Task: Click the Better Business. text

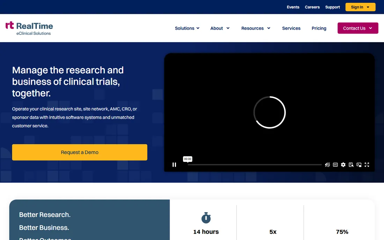Action: [44, 227]
